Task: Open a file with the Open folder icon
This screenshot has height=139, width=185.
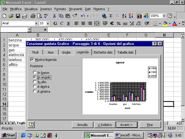Action: tap(11, 16)
